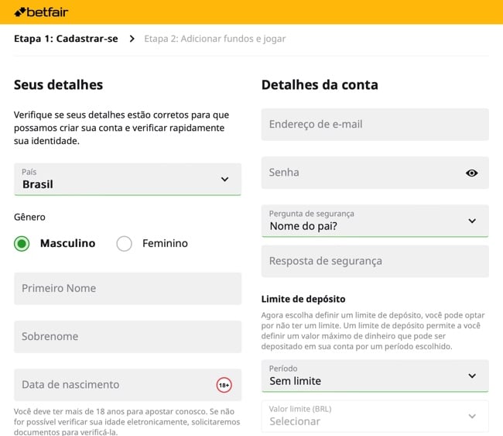The height and width of the screenshot is (436, 503).
Task: Click the Betfair logo in header
Action: click(41, 12)
